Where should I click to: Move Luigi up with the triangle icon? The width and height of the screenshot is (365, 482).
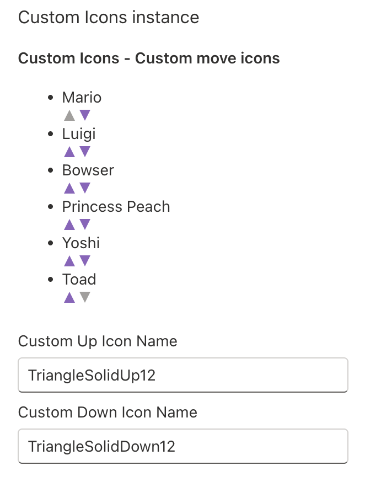point(69,152)
